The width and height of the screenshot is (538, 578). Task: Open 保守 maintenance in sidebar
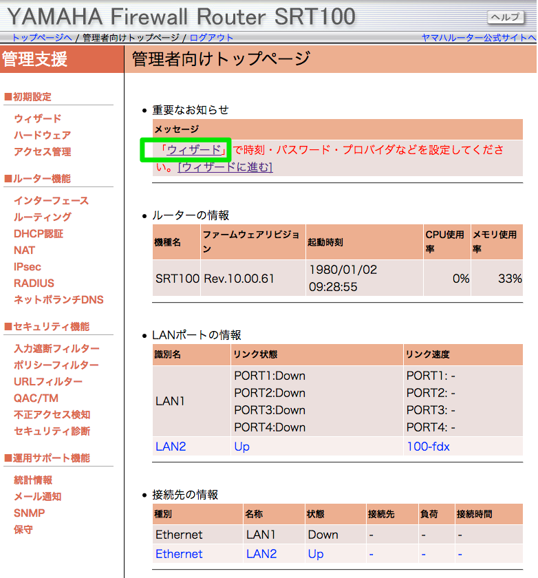[x=23, y=530]
